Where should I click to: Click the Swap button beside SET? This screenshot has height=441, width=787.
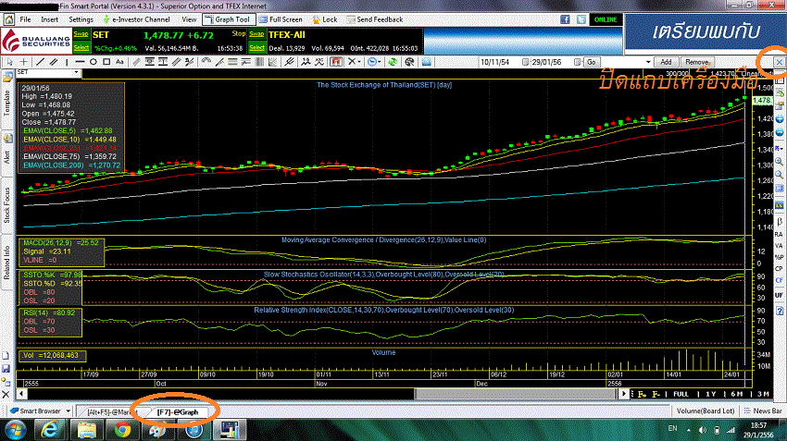pyautogui.click(x=81, y=34)
